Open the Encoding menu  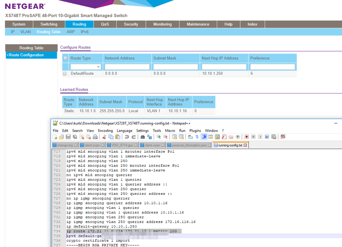(105, 130)
